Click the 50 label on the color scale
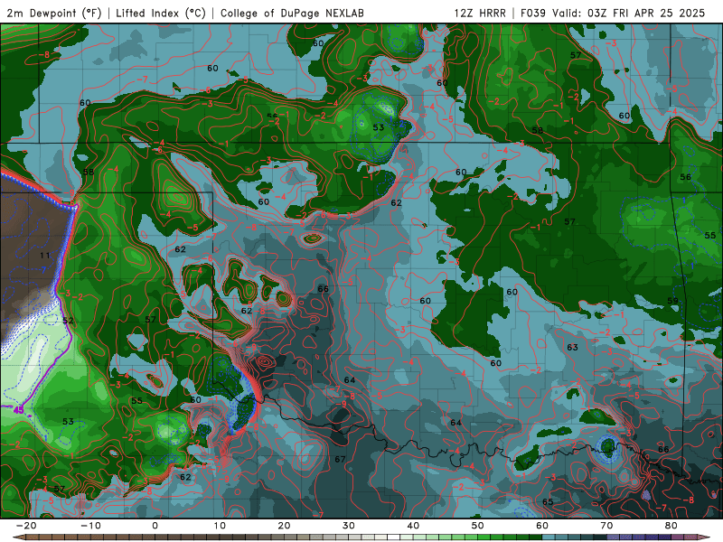The width and height of the screenshot is (723, 542). (478, 526)
